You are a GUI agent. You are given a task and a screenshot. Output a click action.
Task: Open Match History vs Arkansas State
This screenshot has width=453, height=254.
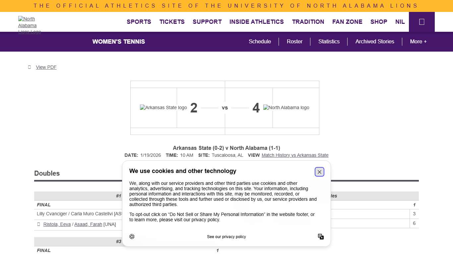pyautogui.click(x=295, y=155)
